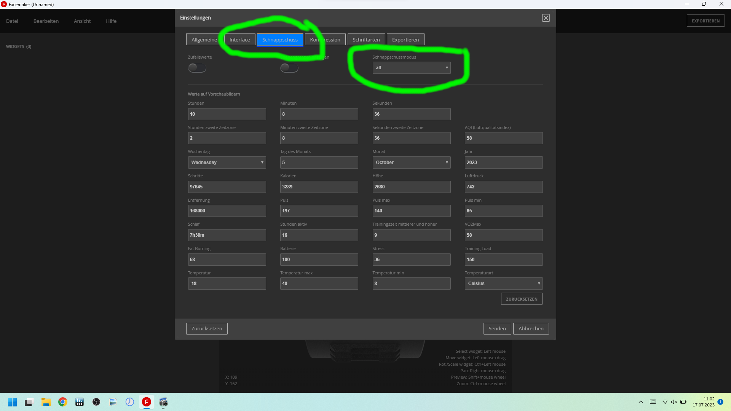
Task: Toggle the Zufallswerte switch
Action: point(197,68)
